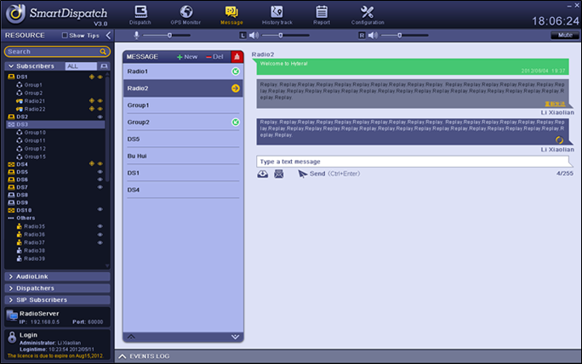Open the ALL filter dropdown

pyautogui.click(x=81, y=66)
